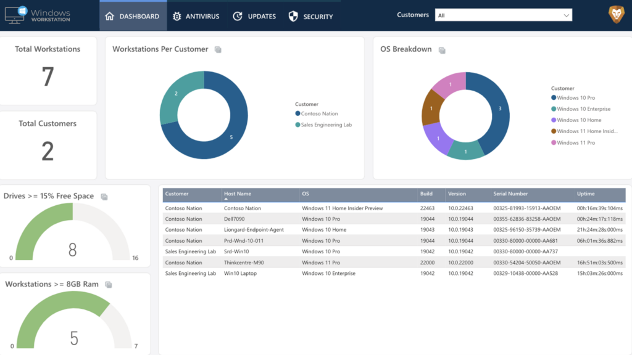Click the Windows 10 Home OS cell
The image size is (632, 355).
(324, 230)
